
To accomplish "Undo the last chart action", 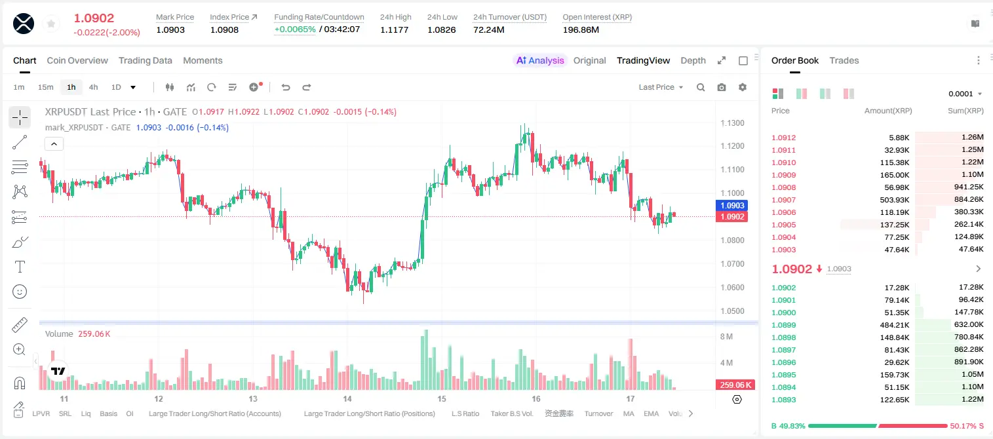I will click(x=286, y=87).
